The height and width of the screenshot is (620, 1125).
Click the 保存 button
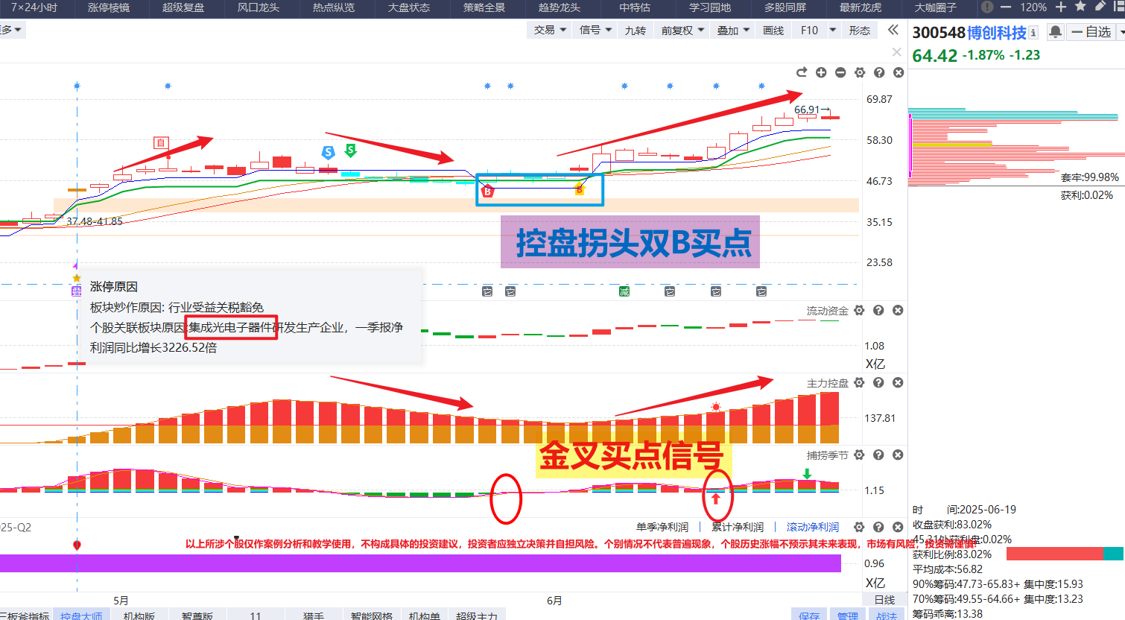pyautogui.click(x=808, y=615)
